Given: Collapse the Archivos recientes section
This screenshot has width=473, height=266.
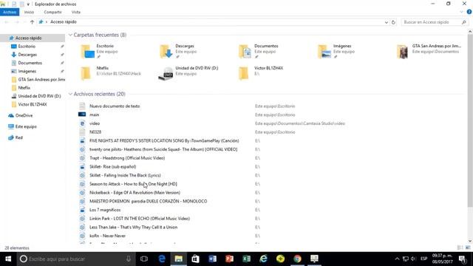Looking at the screenshot, I should pyautogui.click(x=70, y=94).
